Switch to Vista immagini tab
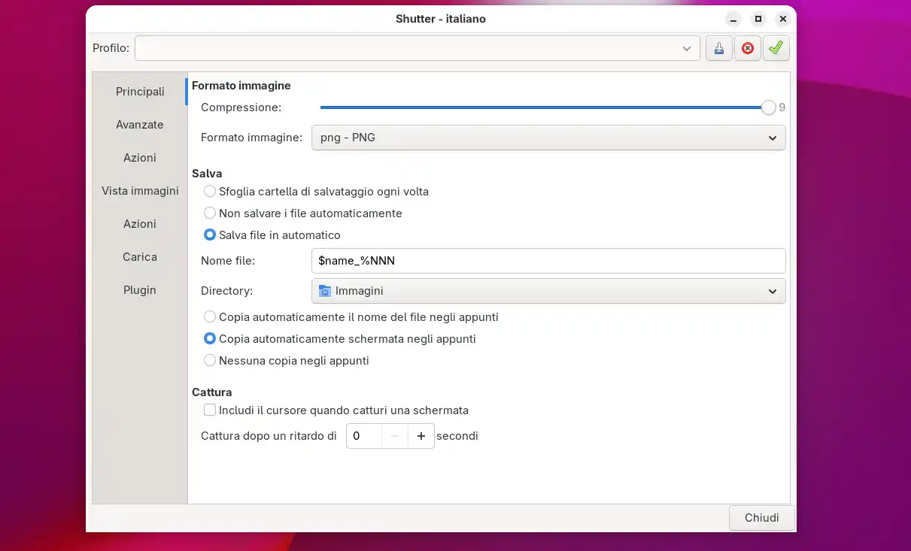911x551 pixels. (140, 191)
